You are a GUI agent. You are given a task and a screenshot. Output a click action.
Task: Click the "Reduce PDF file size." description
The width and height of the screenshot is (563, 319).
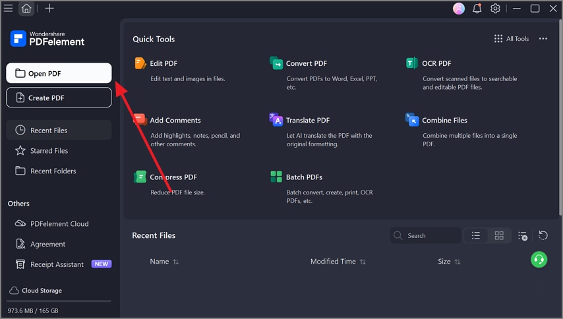(177, 192)
